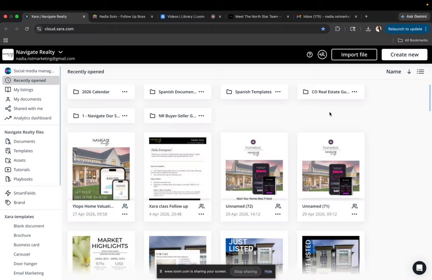Click Stop sharing in Loom bar
The width and height of the screenshot is (432, 280).
coord(246,271)
